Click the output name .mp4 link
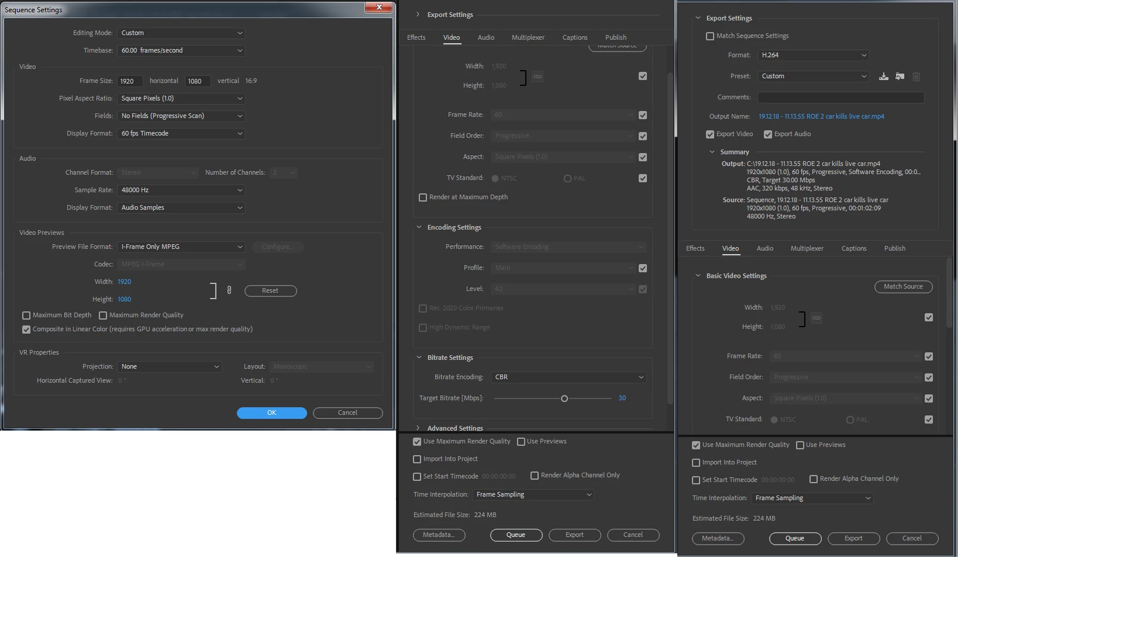1123x631 pixels. 821,117
